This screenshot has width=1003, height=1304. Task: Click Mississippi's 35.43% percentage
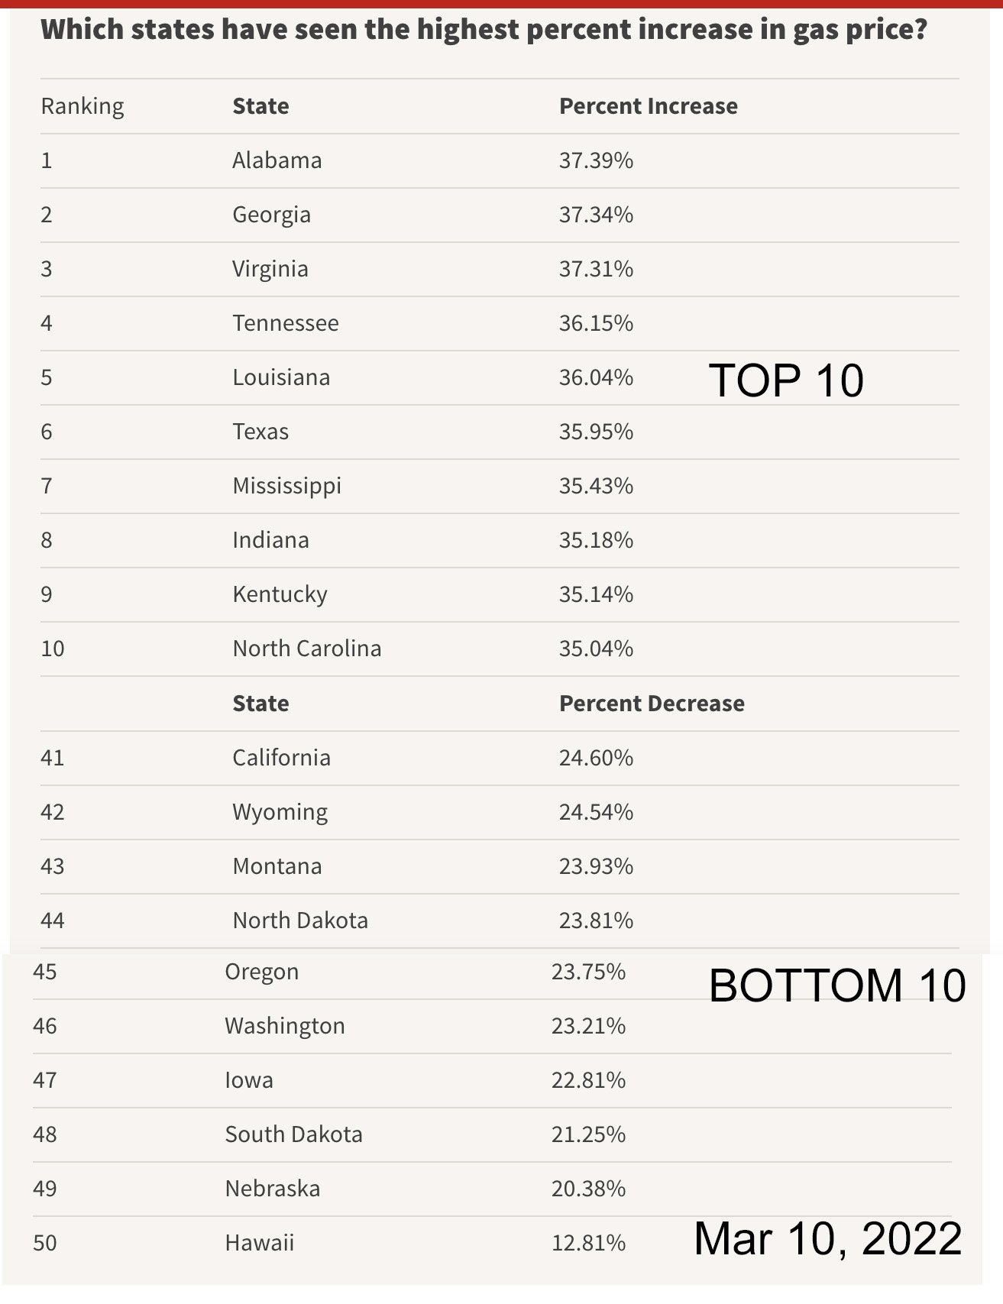[x=596, y=486]
